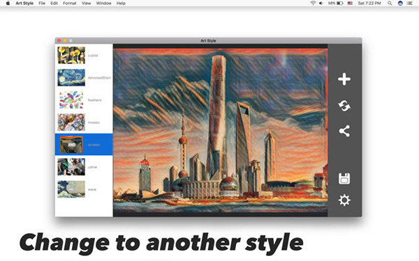Add a new image with the plus icon
Viewport: 419px width, 261px height.
[344, 79]
